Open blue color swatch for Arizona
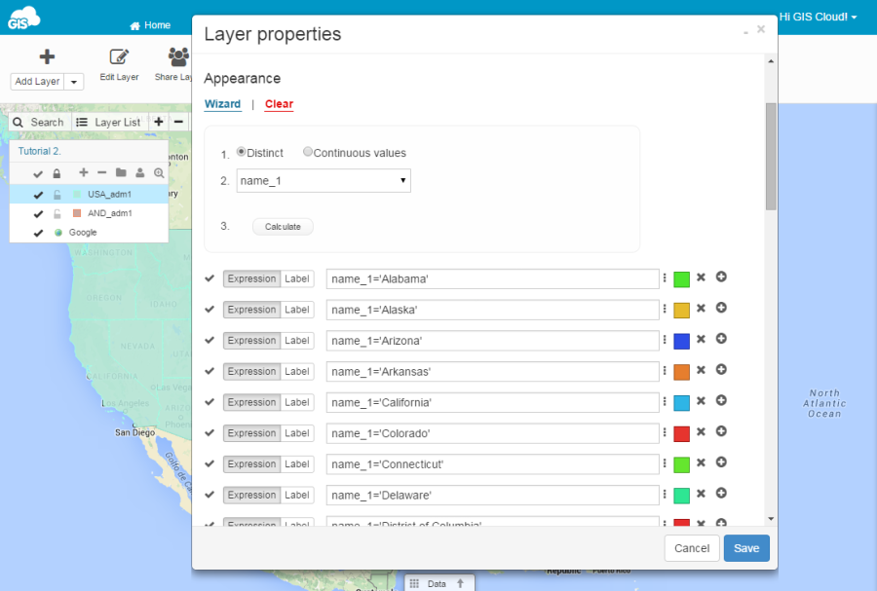 [681, 342]
